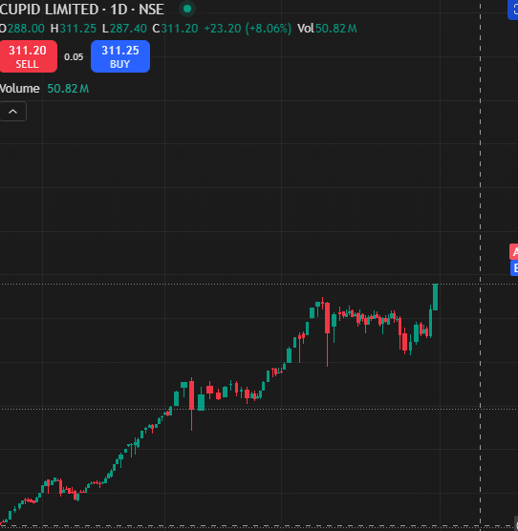Click the high price H311.25
This screenshot has height=531, width=518.
tap(74, 29)
